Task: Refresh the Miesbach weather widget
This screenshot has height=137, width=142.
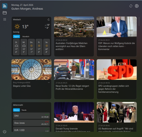Action: point(49,19)
